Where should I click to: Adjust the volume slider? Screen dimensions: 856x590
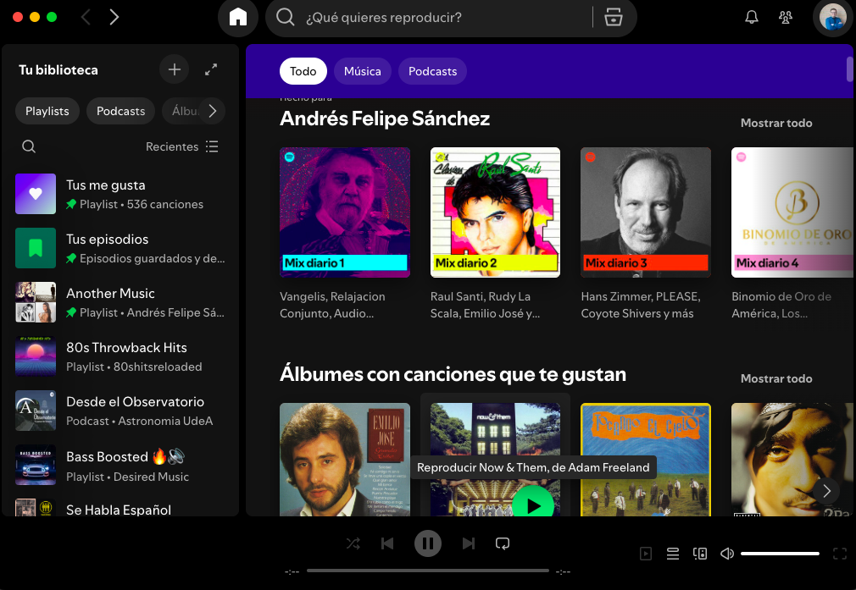coord(780,554)
